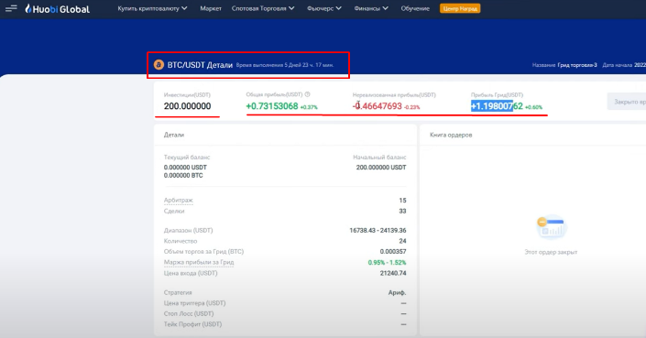Image resolution: width=646 pixels, height=338 pixels.
Task: Click the Количество value 24
Action: tap(402, 241)
